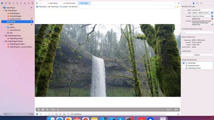Screen dimensions: 214x120
Task: Click the add editor split icon
Action: pyautogui.click(x=179, y=3)
